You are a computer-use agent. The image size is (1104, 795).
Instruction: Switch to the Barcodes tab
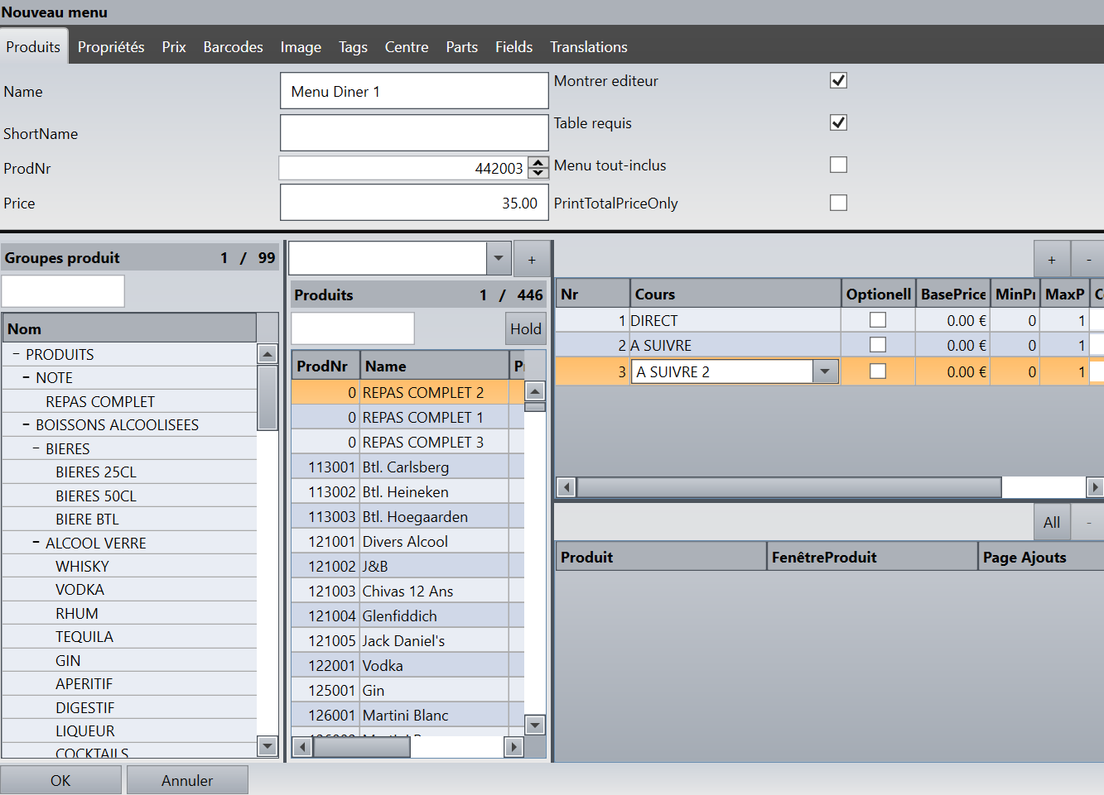pyautogui.click(x=233, y=47)
